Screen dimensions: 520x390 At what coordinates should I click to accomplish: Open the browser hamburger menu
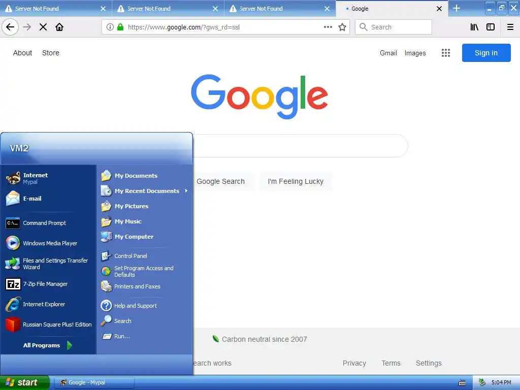click(510, 27)
